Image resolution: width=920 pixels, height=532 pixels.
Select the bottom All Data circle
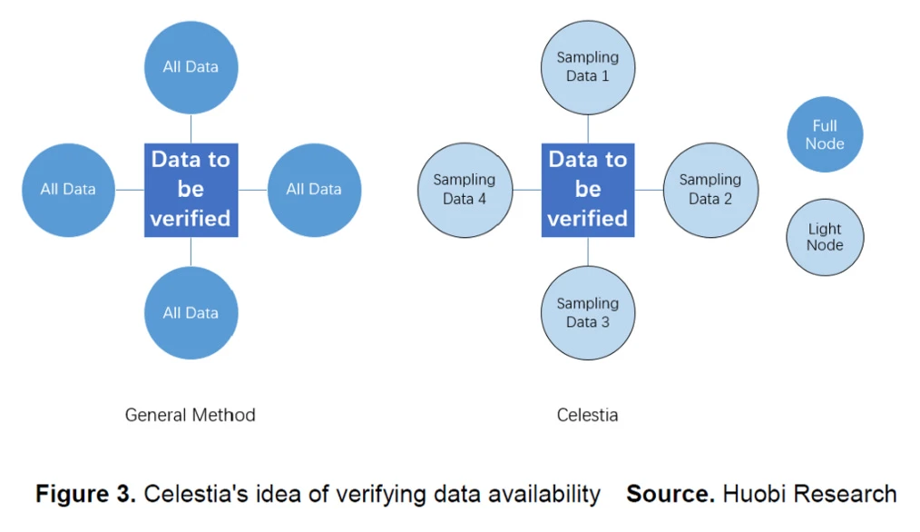coord(191,313)
